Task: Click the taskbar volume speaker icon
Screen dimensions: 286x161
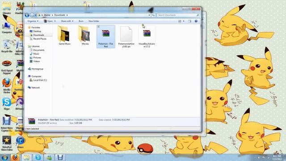Action: pos(259,157)
